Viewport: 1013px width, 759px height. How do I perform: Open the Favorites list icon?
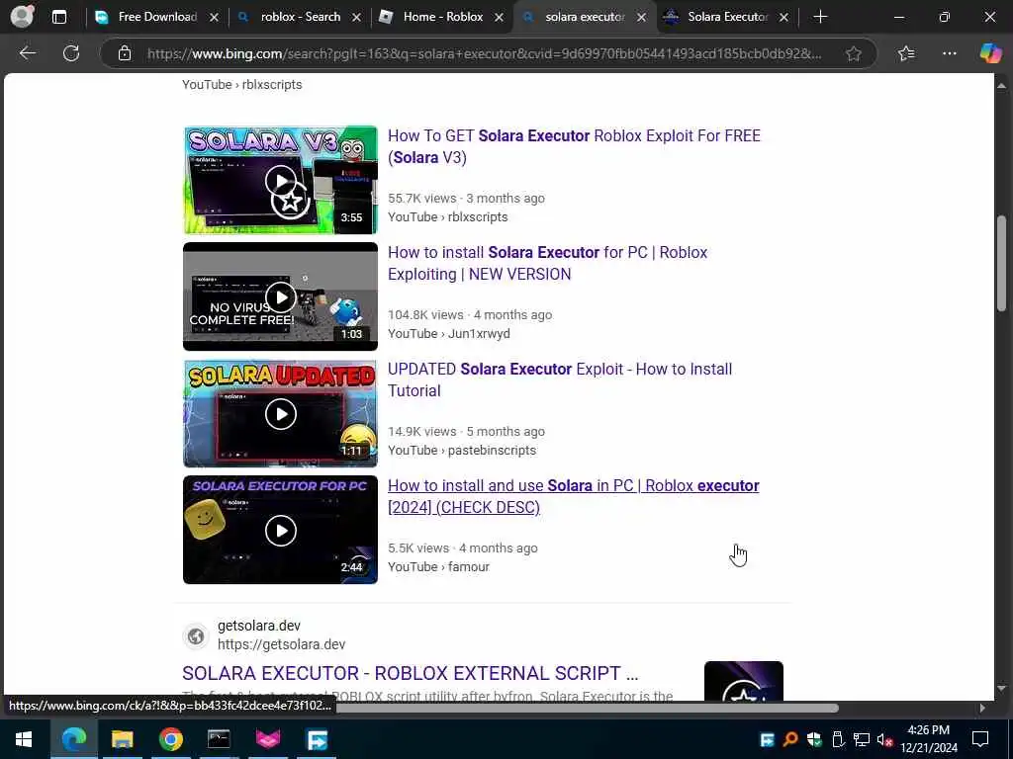coord(906,53)
